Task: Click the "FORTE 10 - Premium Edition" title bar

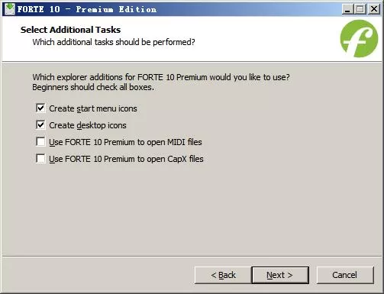Action: point(87,9)
